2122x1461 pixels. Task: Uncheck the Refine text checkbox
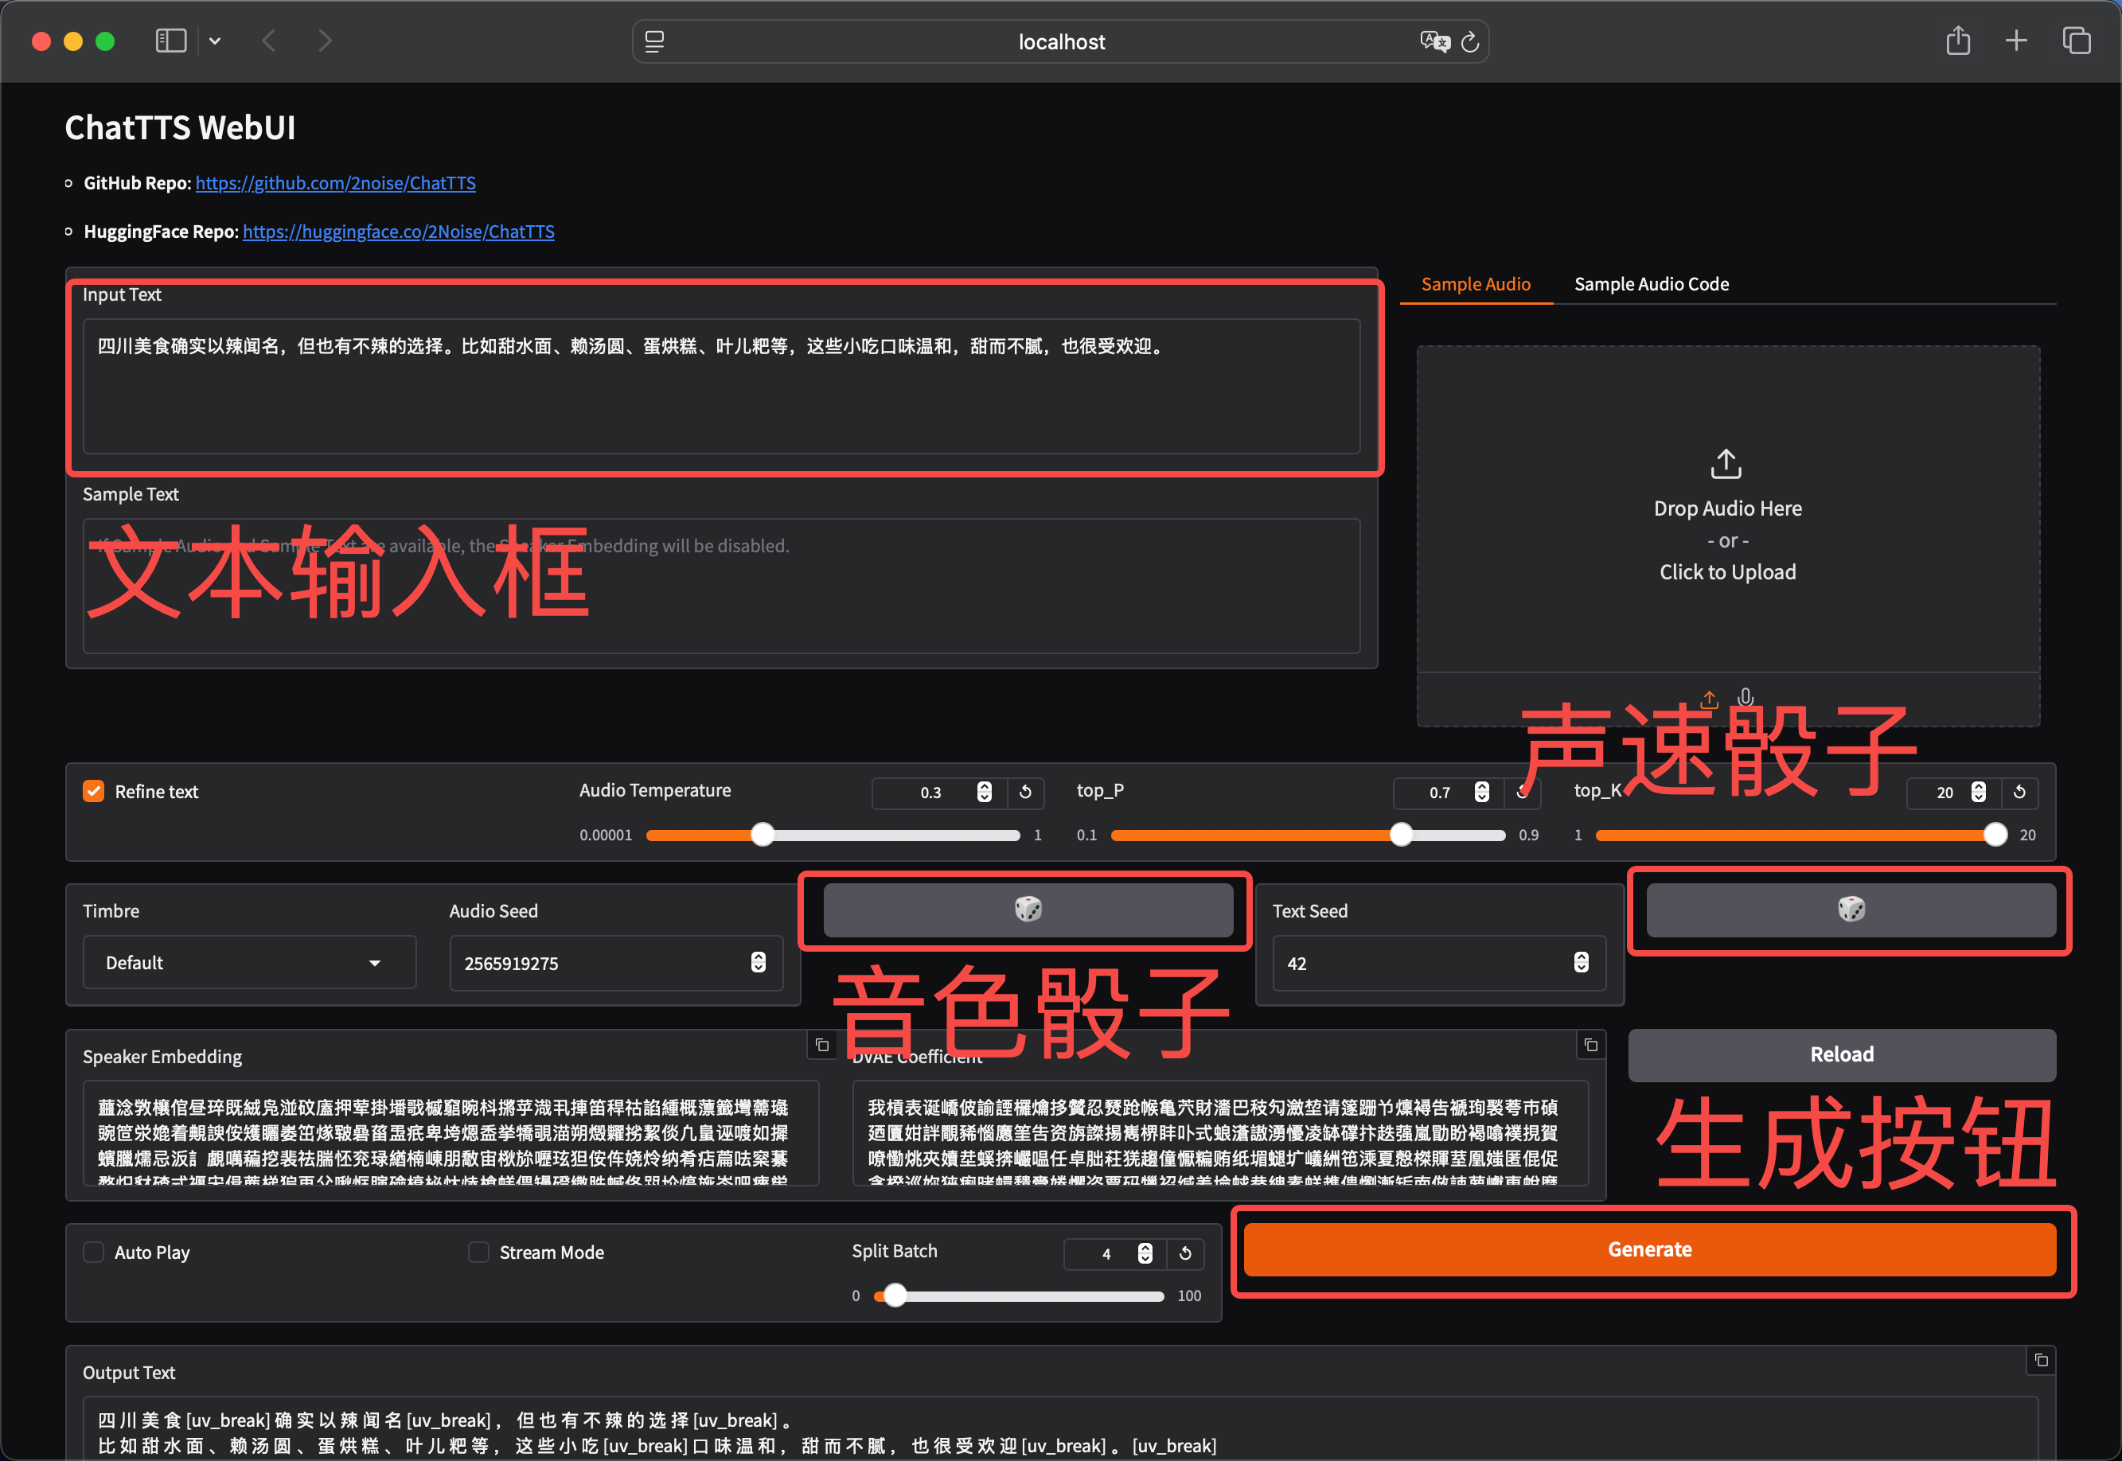pos(93,791)
